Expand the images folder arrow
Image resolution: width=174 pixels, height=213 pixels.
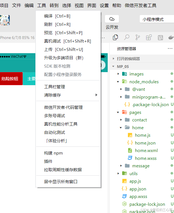(118, 74)
